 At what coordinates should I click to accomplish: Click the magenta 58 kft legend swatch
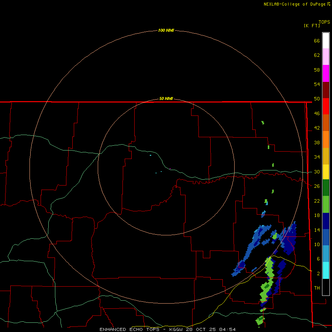[326, 73]
